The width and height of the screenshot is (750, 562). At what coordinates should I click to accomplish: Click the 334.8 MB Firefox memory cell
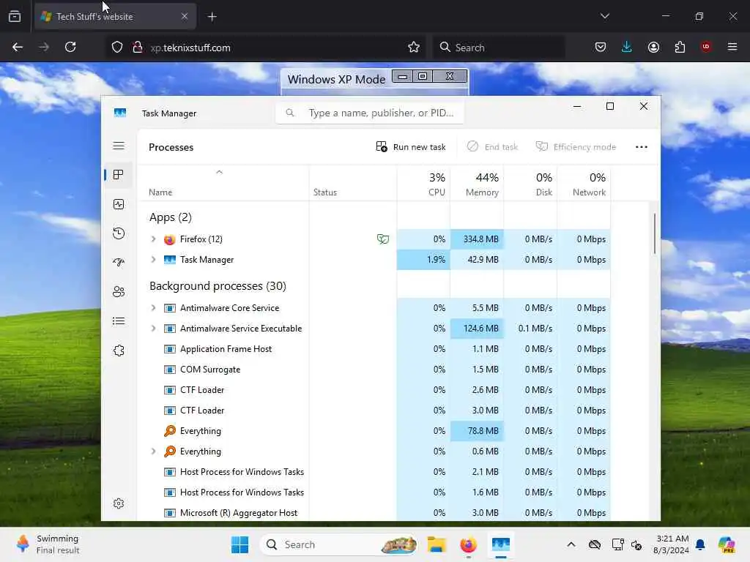(477, 239)
